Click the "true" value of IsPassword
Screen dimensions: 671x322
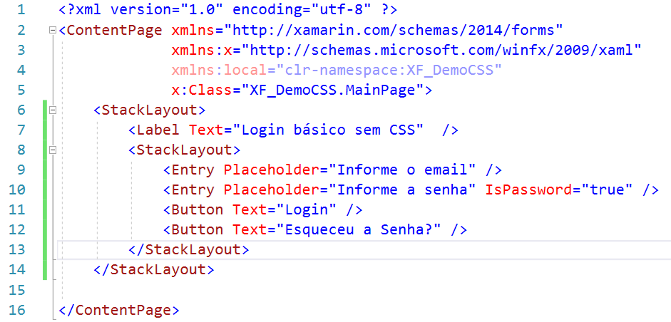tap(605, 190)
